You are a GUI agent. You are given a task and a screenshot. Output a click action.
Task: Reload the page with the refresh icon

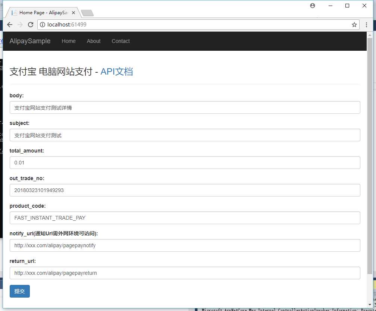[x=31, y=25]
